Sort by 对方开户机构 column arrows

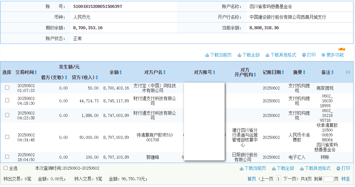point(255,75)
